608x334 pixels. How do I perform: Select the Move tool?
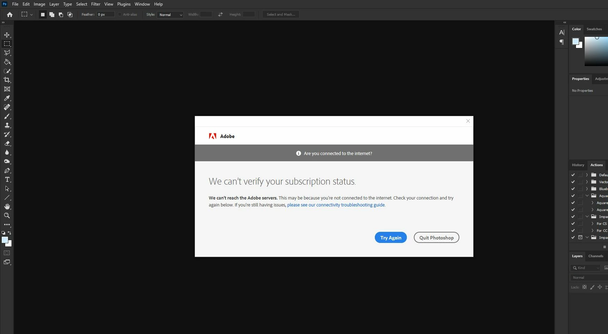pyautogui.click(x=7, y=35)
